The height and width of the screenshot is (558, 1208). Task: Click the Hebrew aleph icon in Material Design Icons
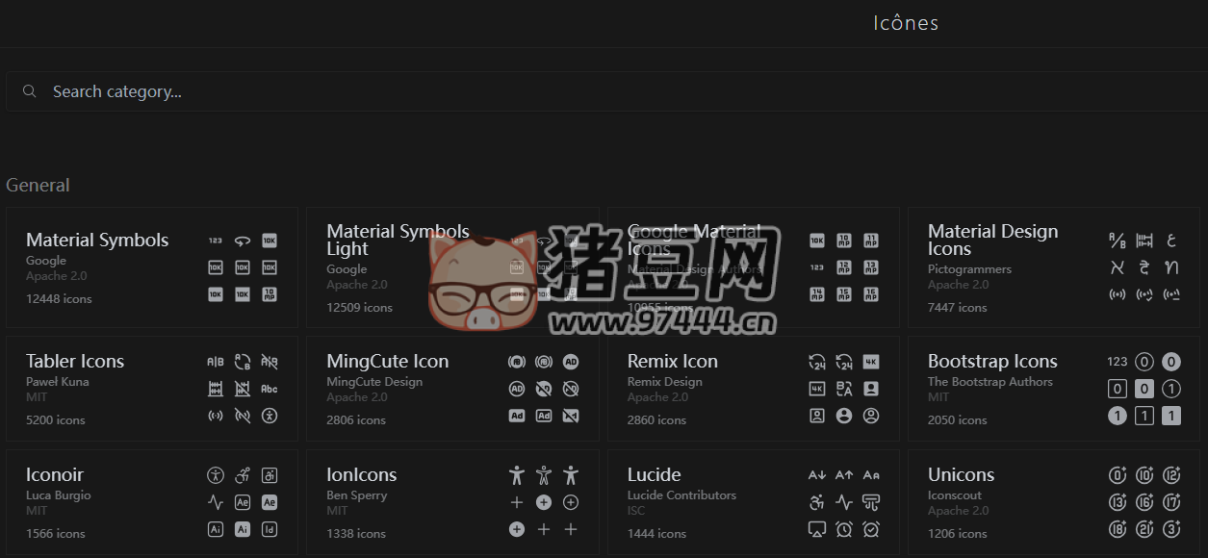click(1118, 267)
